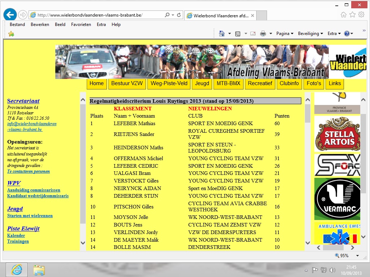Open the Bestand menu

[x=17, y=25]
